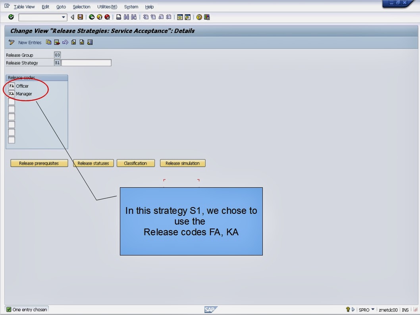Click the Print icon
Viewport: 420px width, 315px height.
[x=119, y=17]
